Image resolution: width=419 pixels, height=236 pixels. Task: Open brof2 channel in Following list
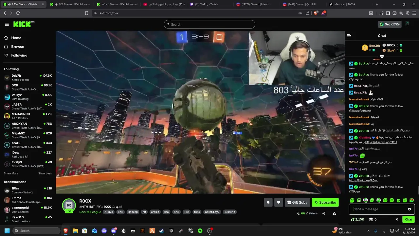coord(27,145)
